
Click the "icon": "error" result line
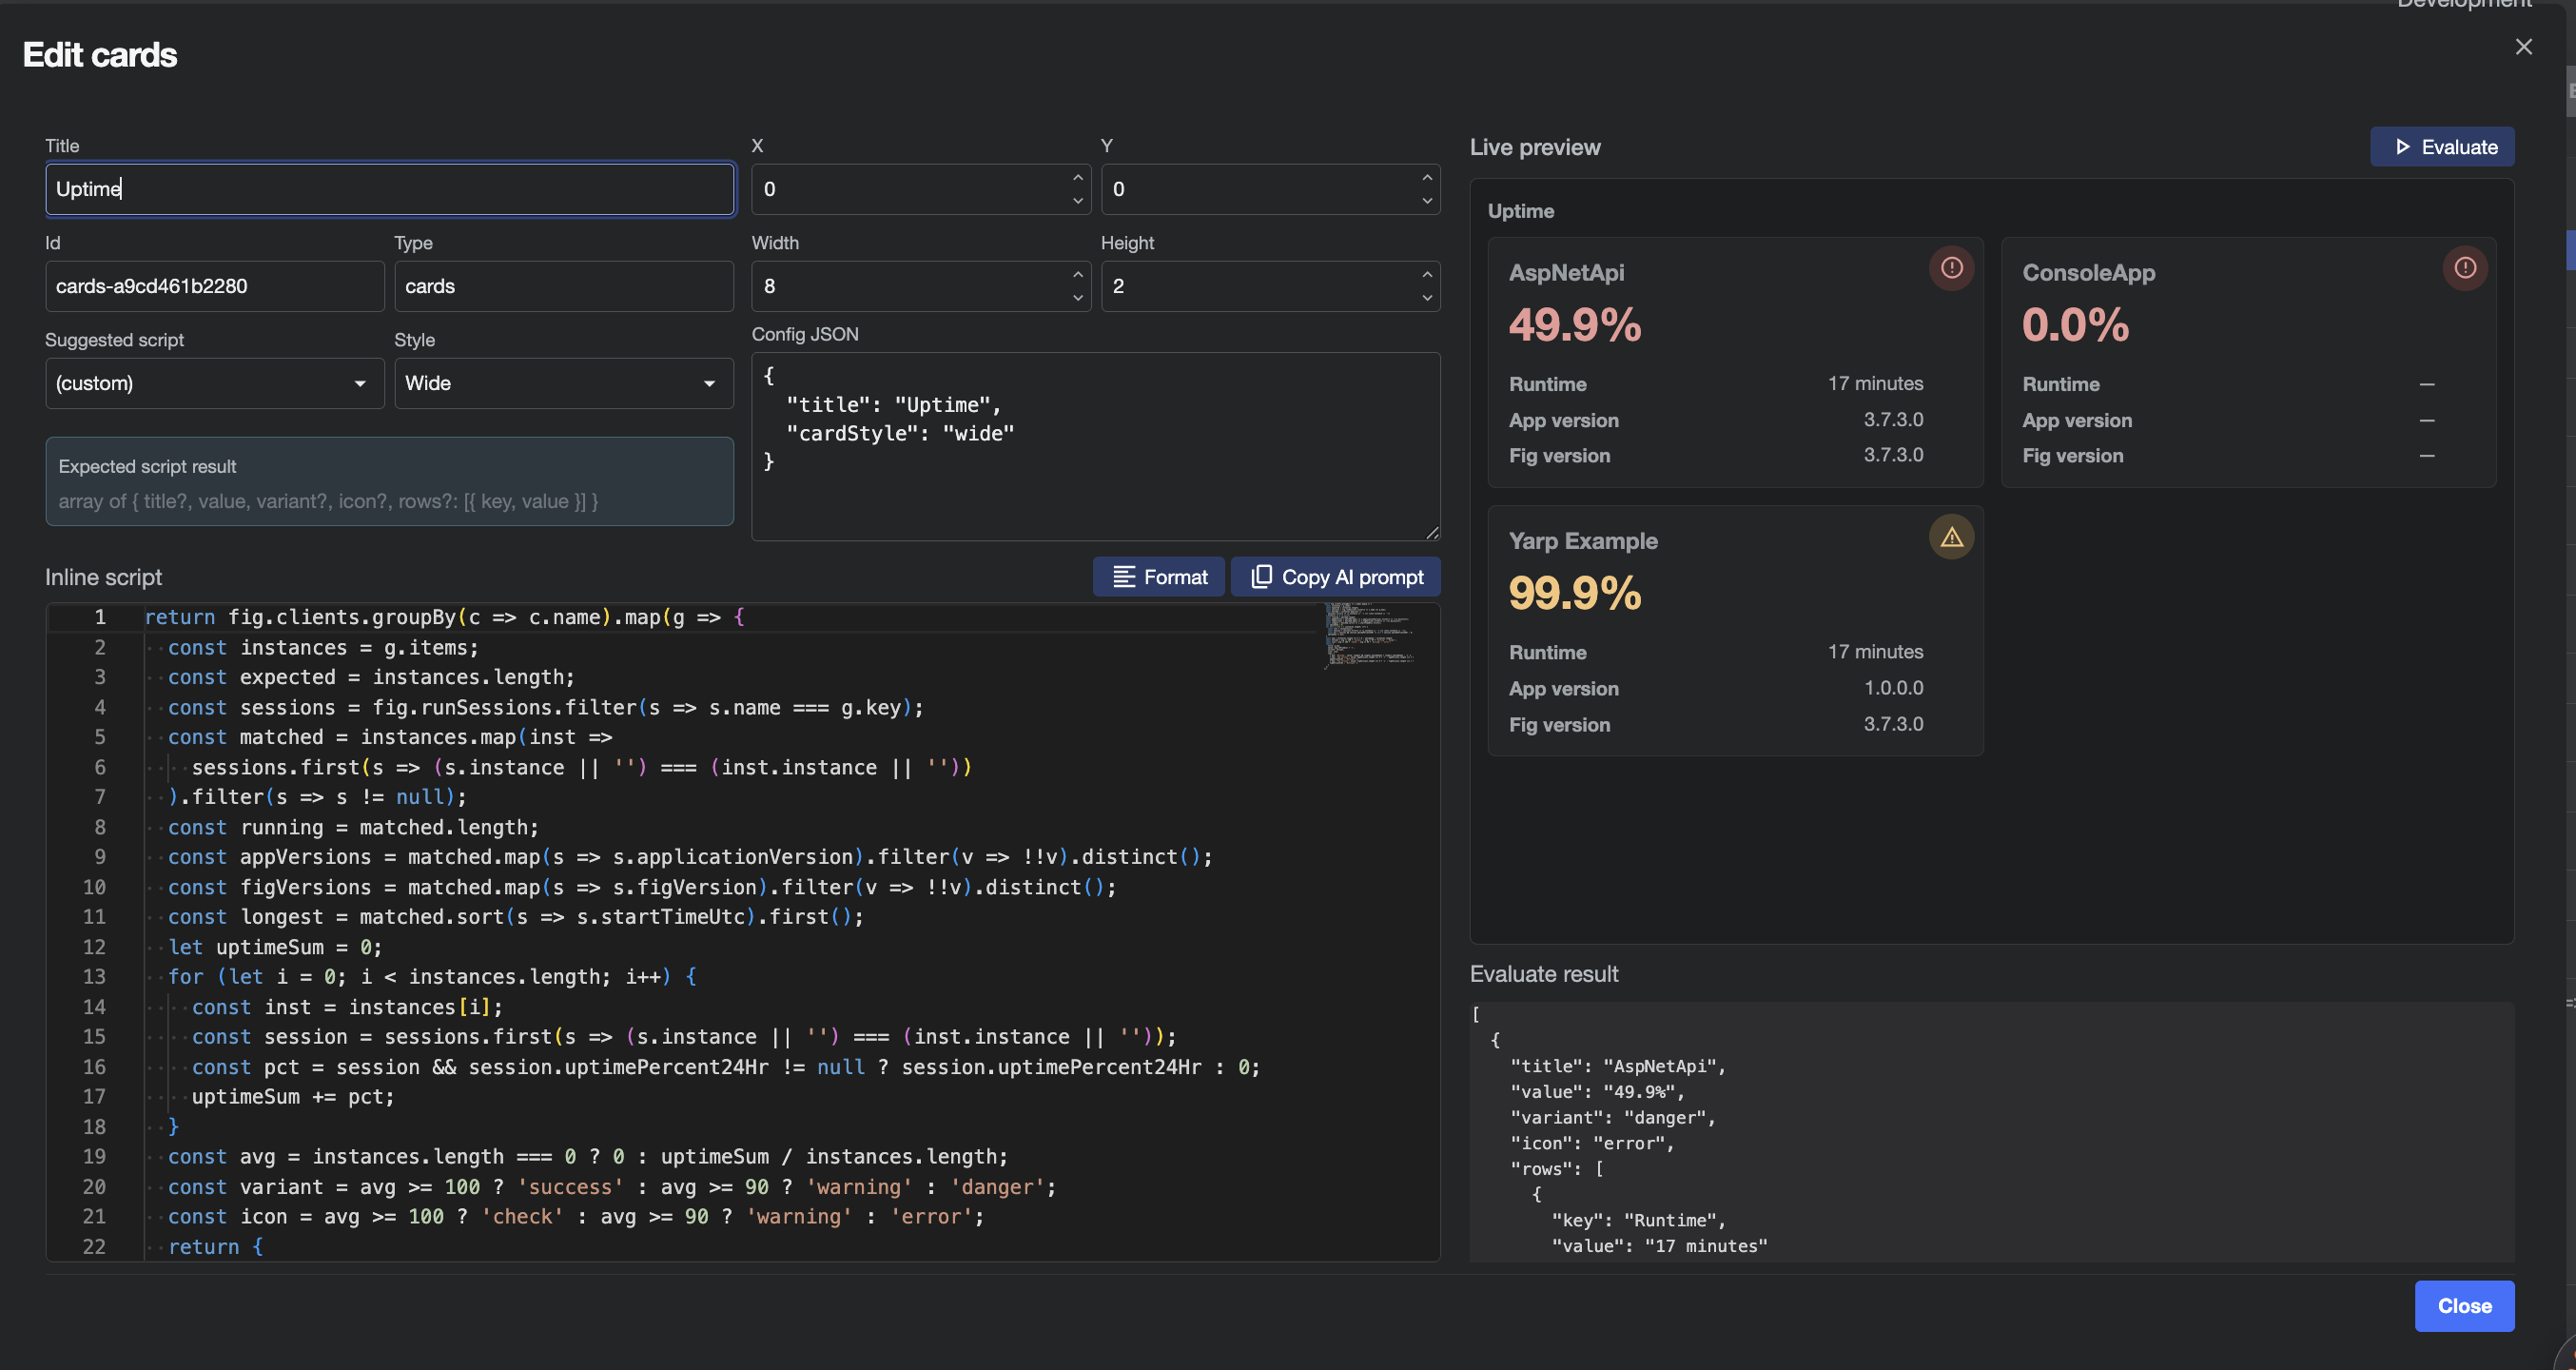click(1592, 1143)
